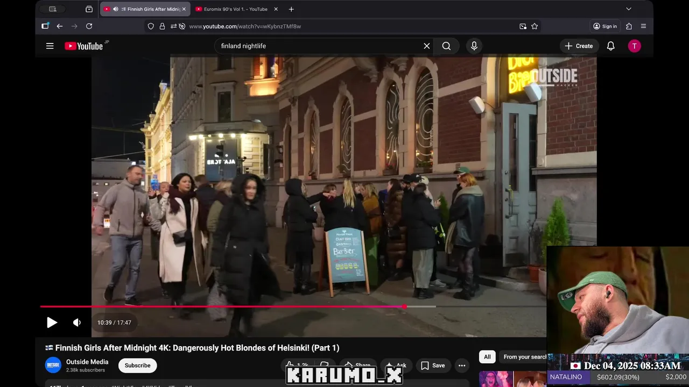
Task: Toggle the browser sidebar
Action: [x=45, y=26]
